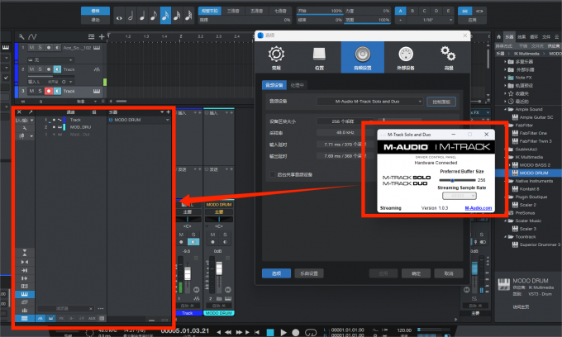Toggle monitor on track 3

click(57, 91)
